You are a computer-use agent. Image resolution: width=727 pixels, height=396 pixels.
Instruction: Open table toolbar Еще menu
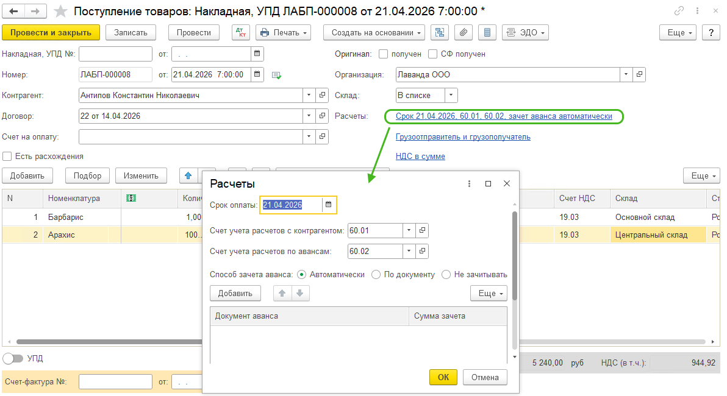tap(702, 175)
